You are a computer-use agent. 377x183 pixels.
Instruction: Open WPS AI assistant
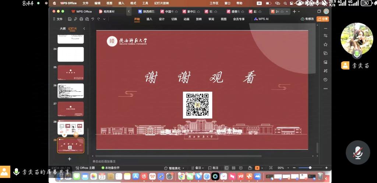tap(261, 19)
